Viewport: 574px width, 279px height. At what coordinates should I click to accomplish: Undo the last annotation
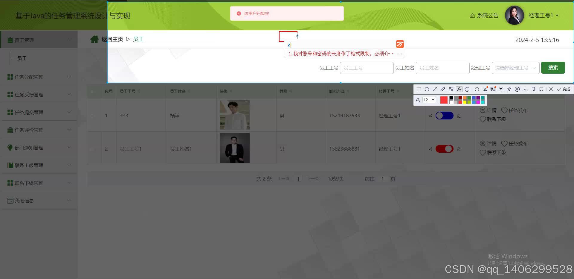477,89
